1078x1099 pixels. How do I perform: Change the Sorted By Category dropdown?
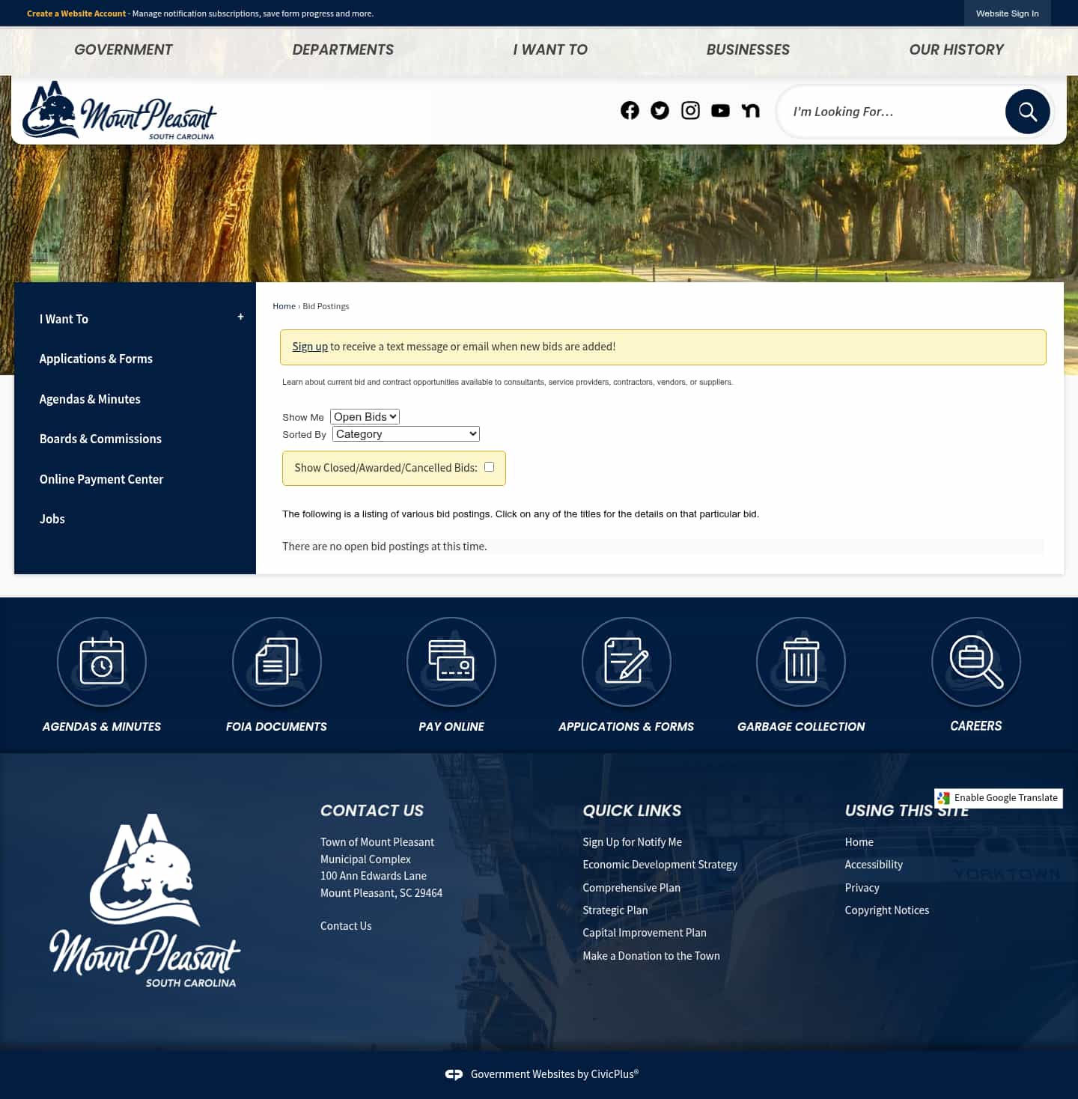point(405,433)
